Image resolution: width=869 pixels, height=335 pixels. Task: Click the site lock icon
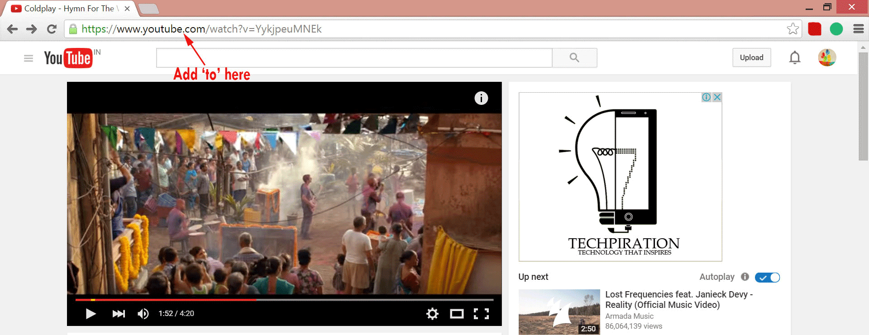point(73,29)
